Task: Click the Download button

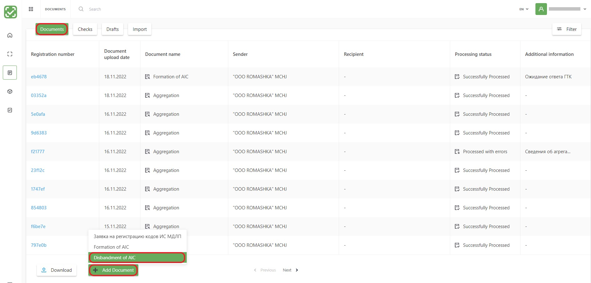Action: click(x=57, y=270)
